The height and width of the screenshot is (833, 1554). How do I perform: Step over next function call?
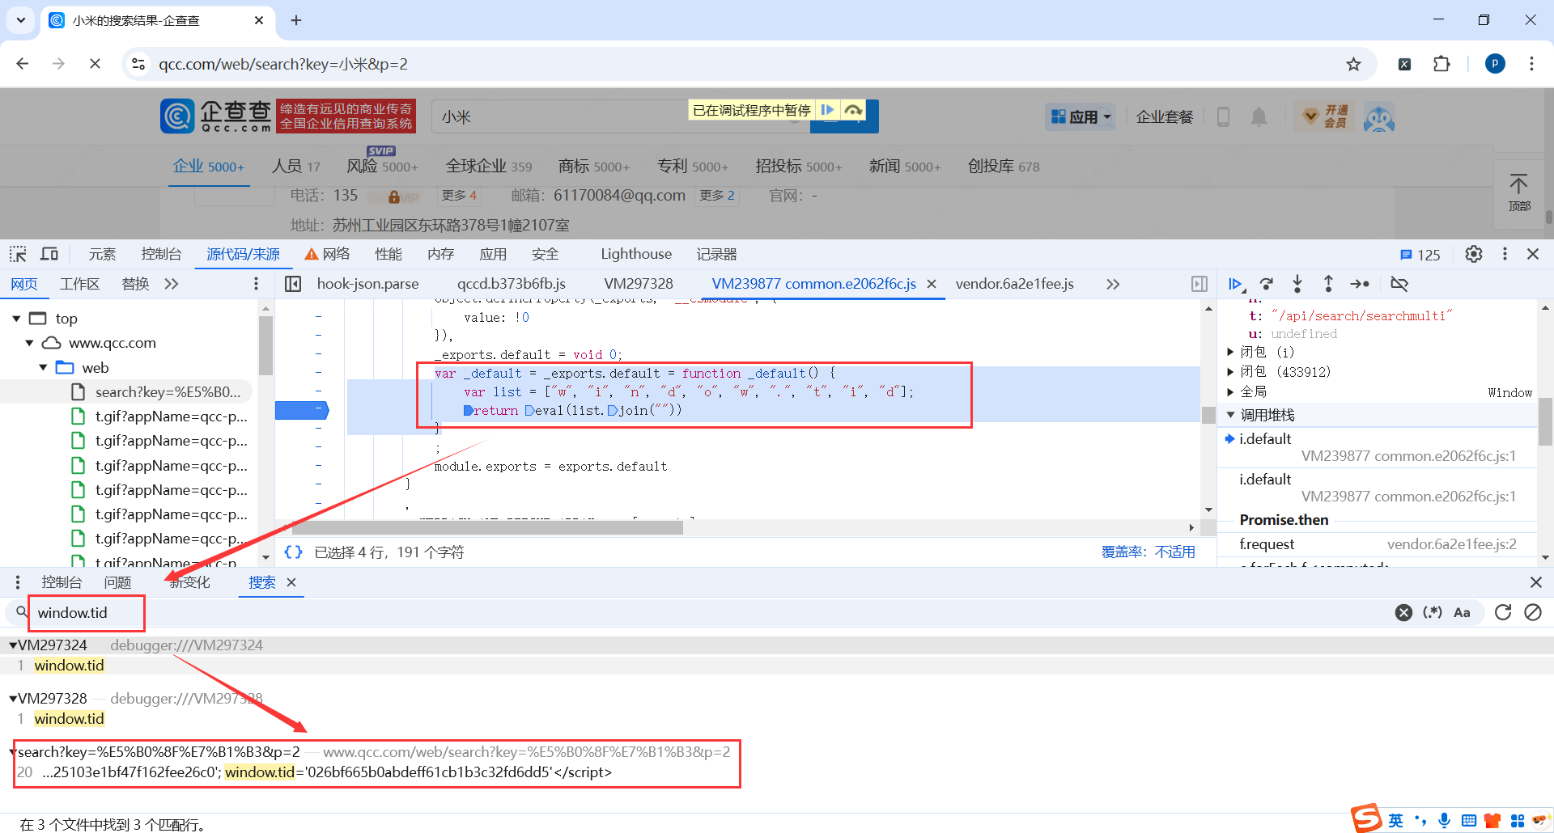click(x=1267, y=284)
